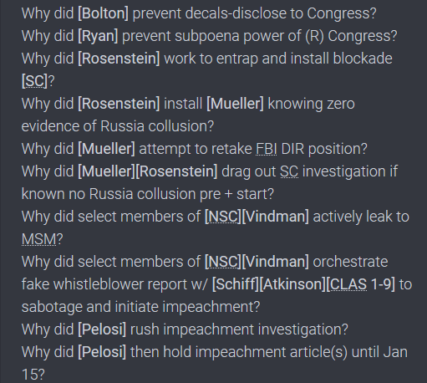Screen dimensions: 427x383
Task: Click the bold [Bolton] name
Action: tap(103, 13)
